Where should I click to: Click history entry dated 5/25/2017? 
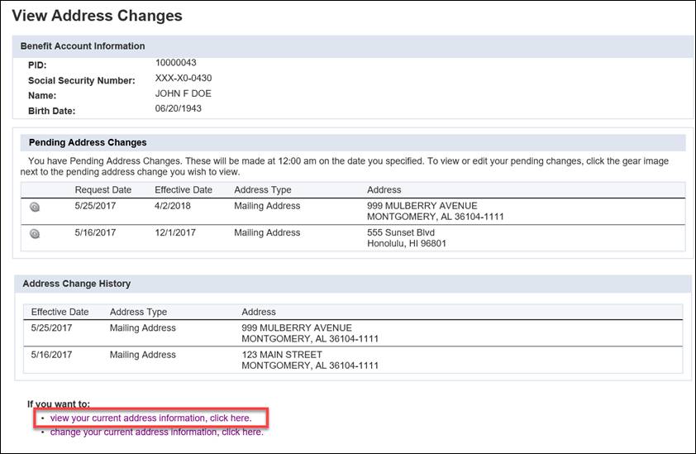click(353, 333)
